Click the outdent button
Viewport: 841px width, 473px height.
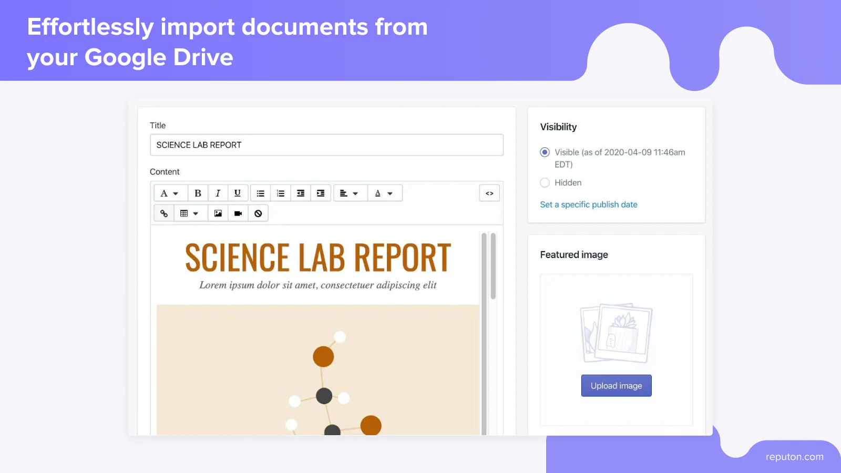coord(301,193)
